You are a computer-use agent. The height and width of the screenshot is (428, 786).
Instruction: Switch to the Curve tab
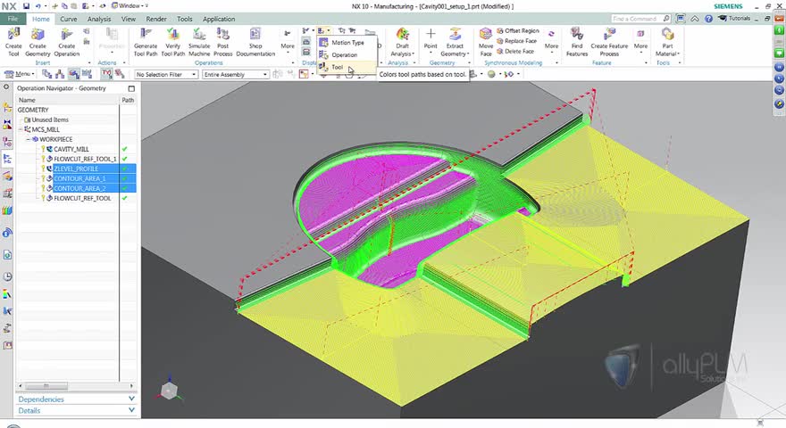68,19
